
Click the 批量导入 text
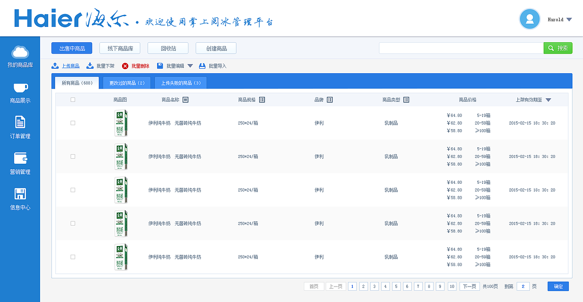tap(218, 66)
